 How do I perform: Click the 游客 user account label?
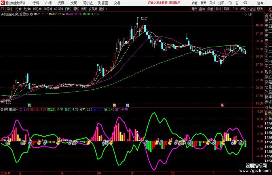[260, 3]
